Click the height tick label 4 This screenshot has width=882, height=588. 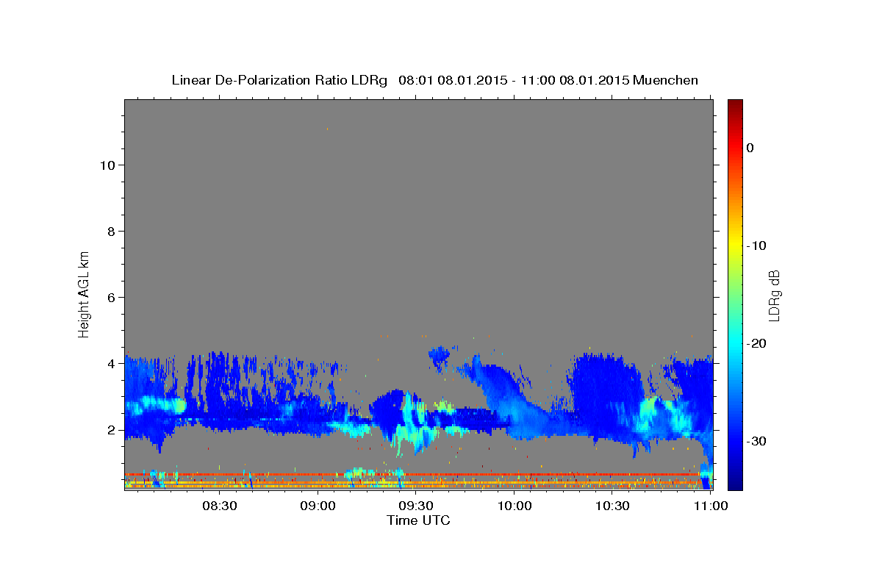tap(112, 364)
